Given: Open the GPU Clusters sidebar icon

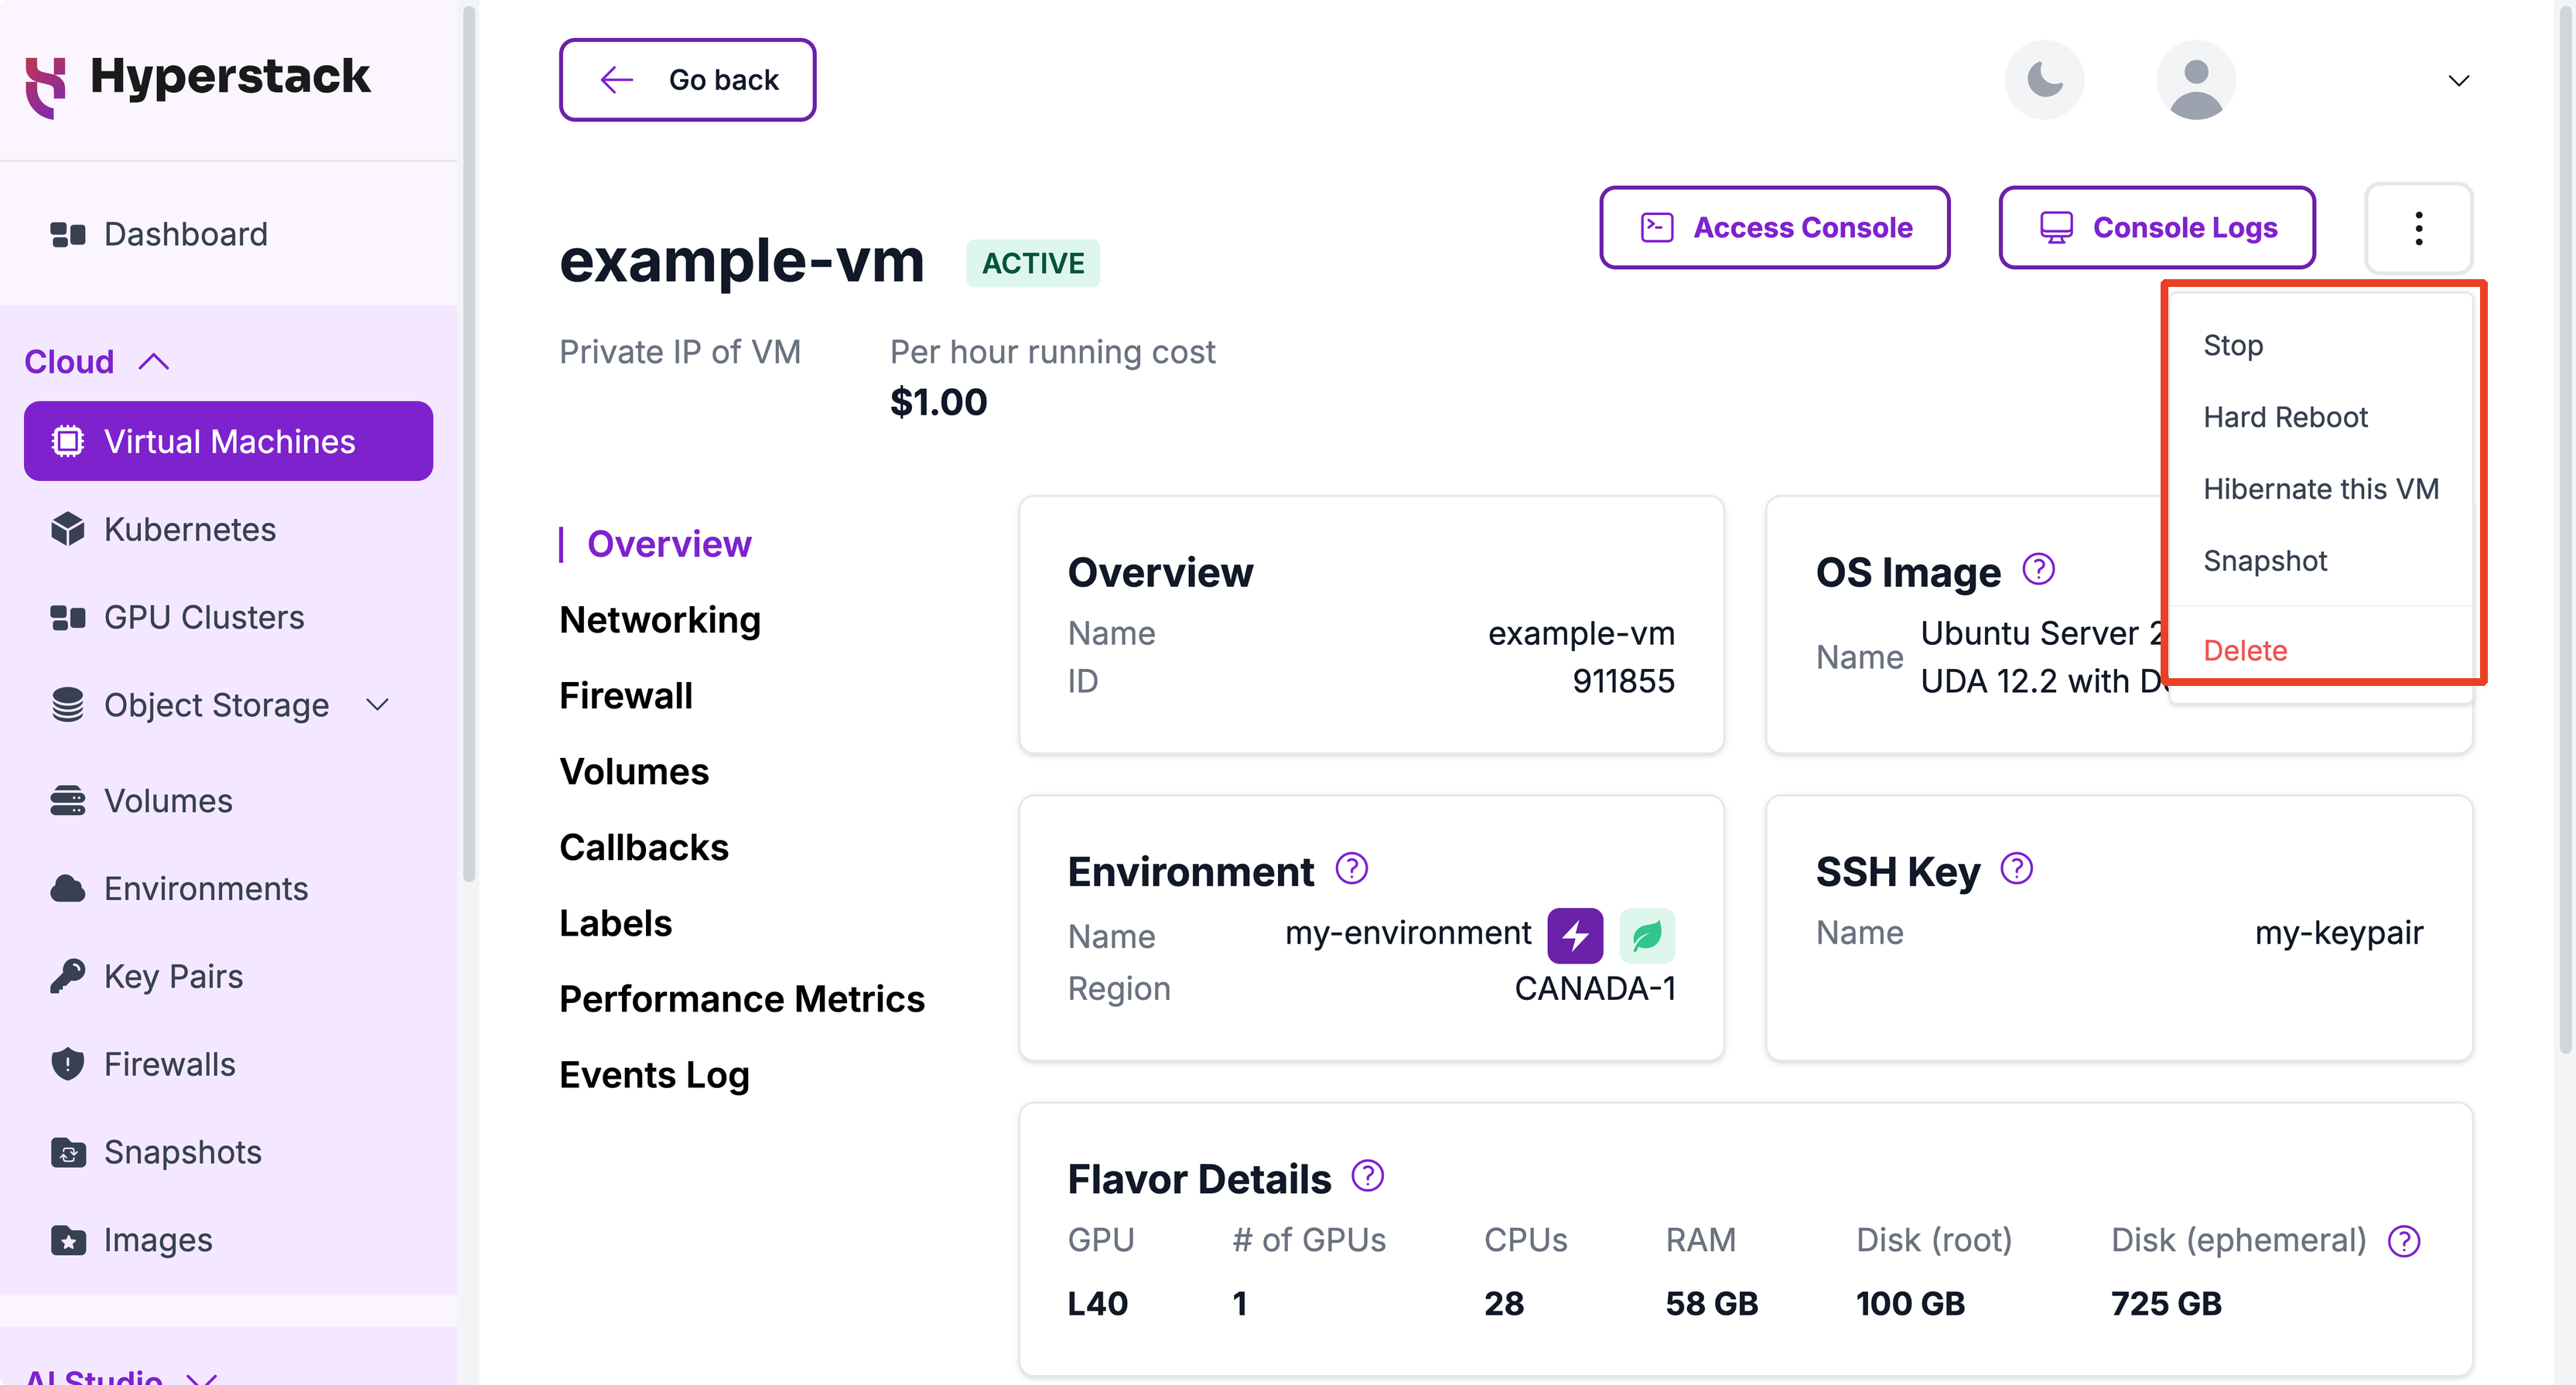Looking at the screenshot, I should tap(67, 617).
